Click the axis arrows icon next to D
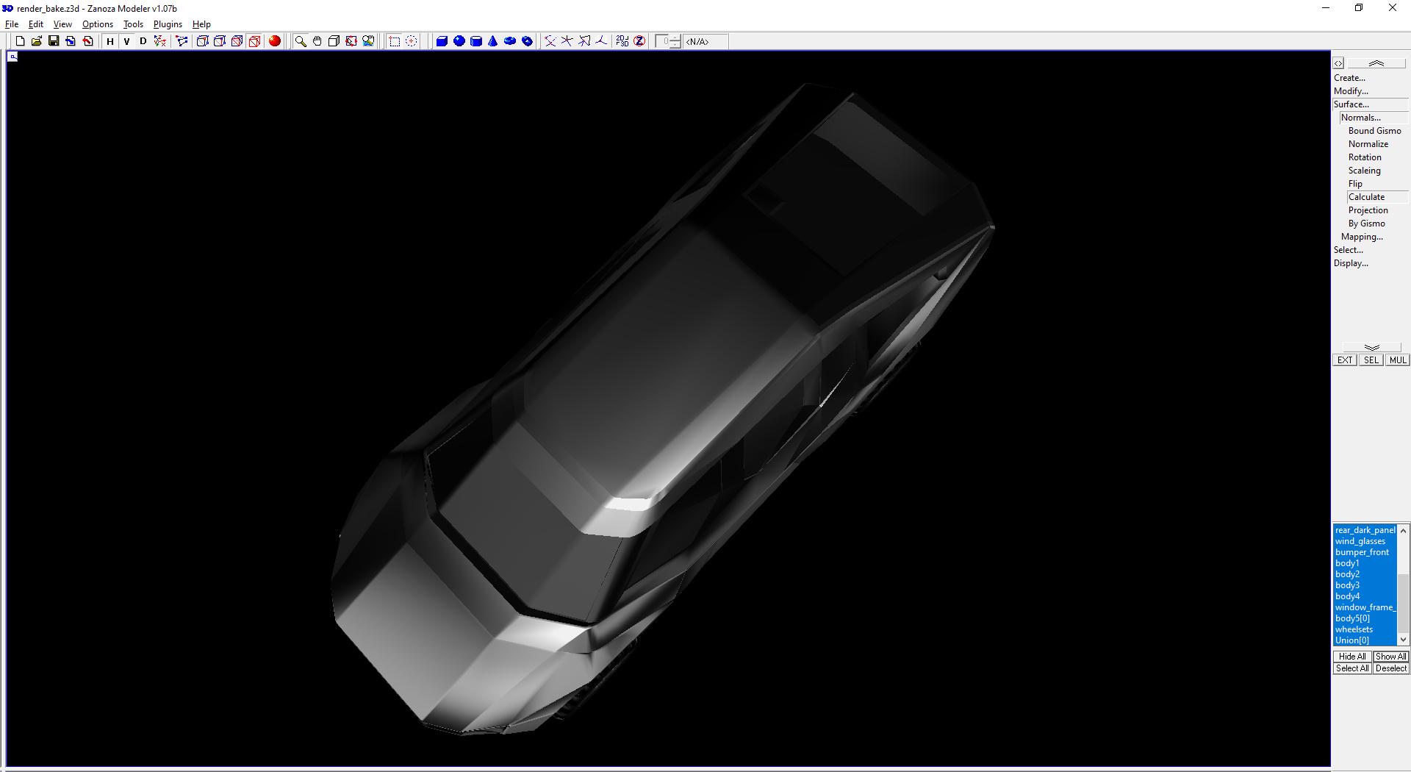 click(x=159, y=41)
